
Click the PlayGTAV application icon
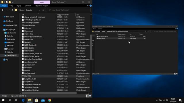23,76
